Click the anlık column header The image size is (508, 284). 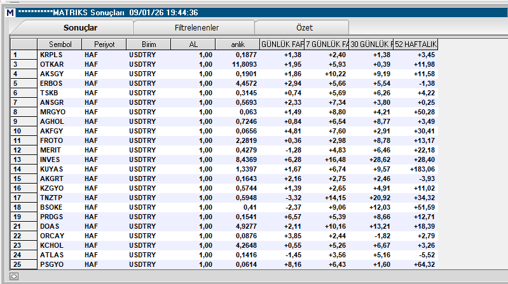coord(238,44)
